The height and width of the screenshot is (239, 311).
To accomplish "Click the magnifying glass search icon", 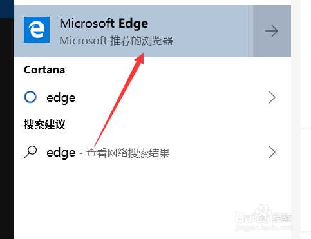I will tap(30, 152).
